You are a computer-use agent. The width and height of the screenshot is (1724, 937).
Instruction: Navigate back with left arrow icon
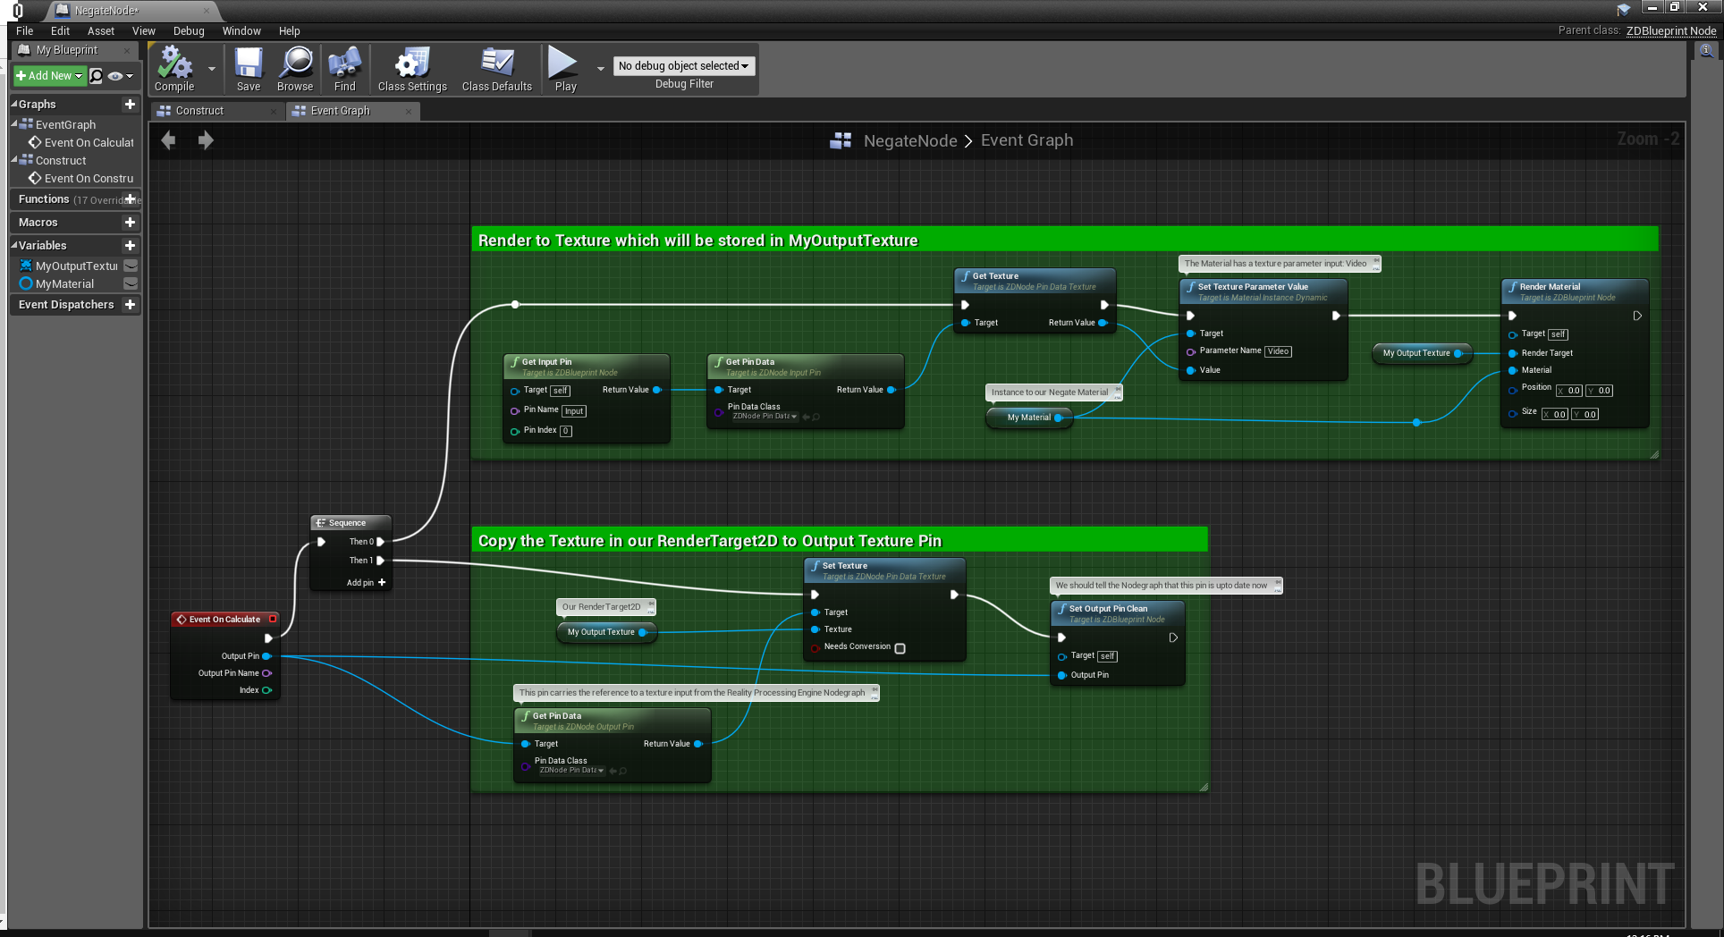(x=168, y=140)
